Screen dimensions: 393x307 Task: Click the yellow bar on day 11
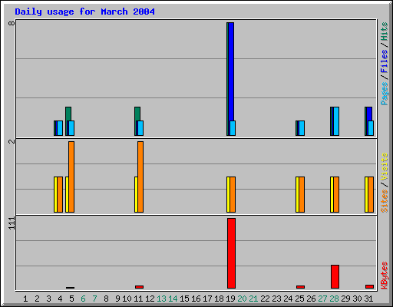(136, 194)
